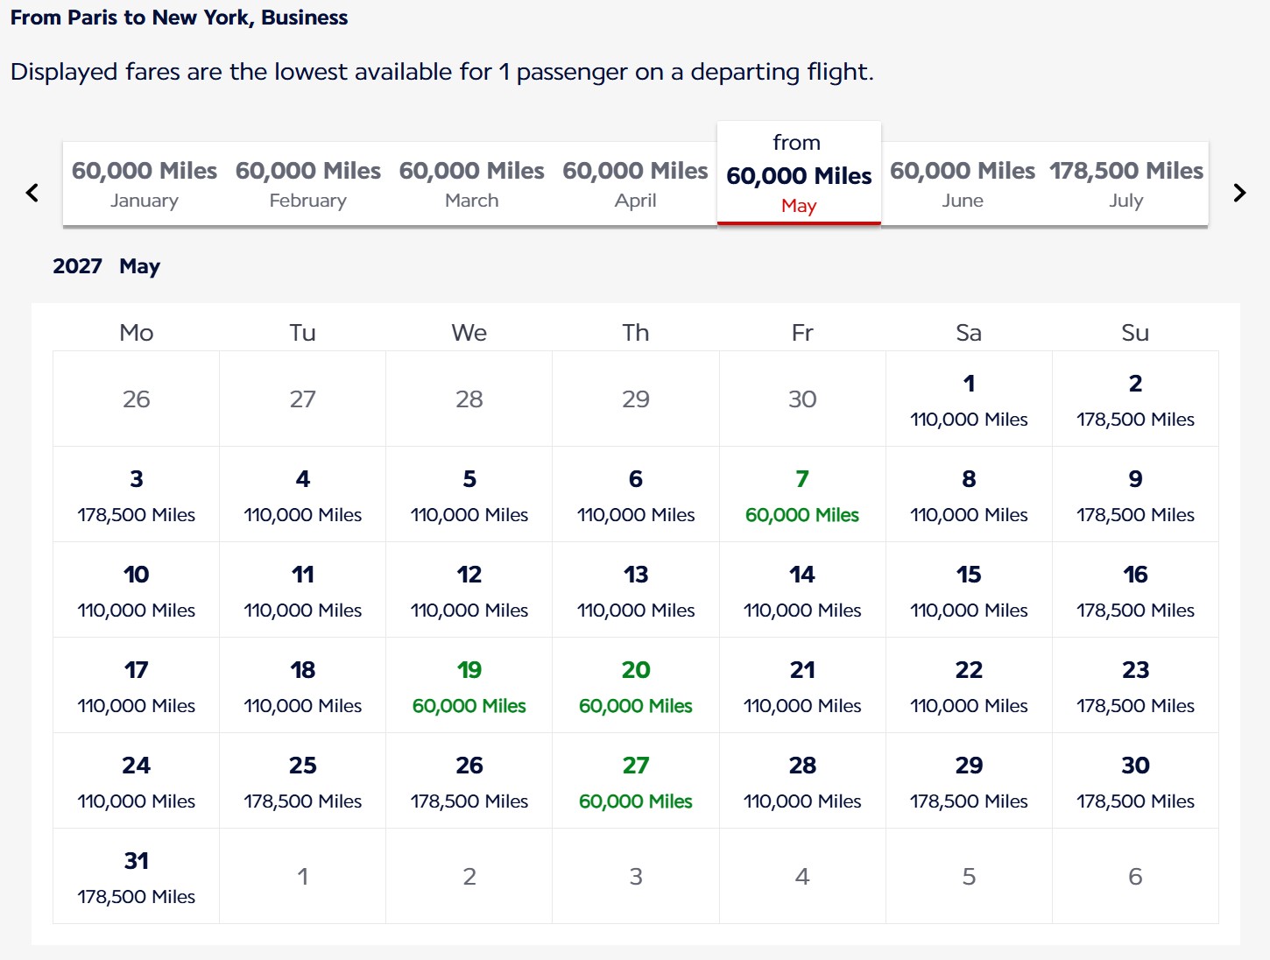Pick May 14 for 110,000 Miles
The height and width of the screenshot is (960, 1270).
coord(802,590)
